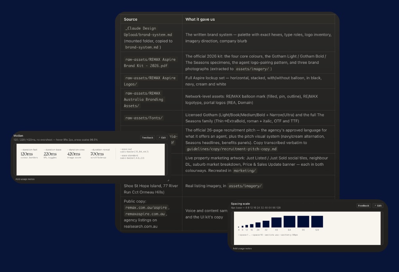Click Edit button on the Motion card
This screenshot has width=399, height=272.
(162, 138)
